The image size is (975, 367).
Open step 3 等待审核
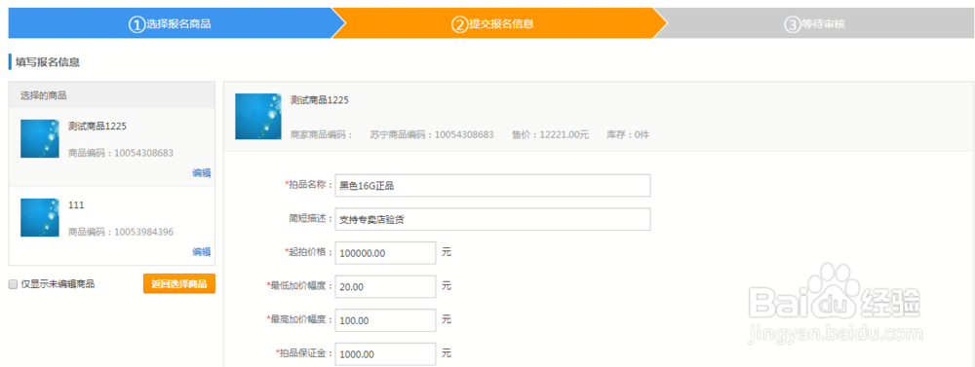coord(814,23)
